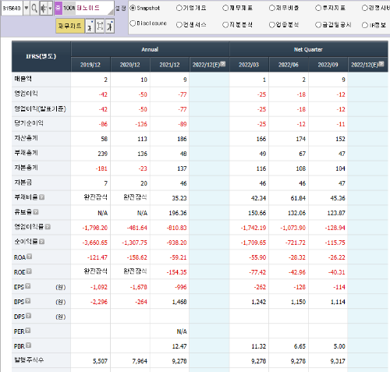Click the 1,468 BPS value
The width and height of the screenshot is (390, 372).
[x=179, y=302]
